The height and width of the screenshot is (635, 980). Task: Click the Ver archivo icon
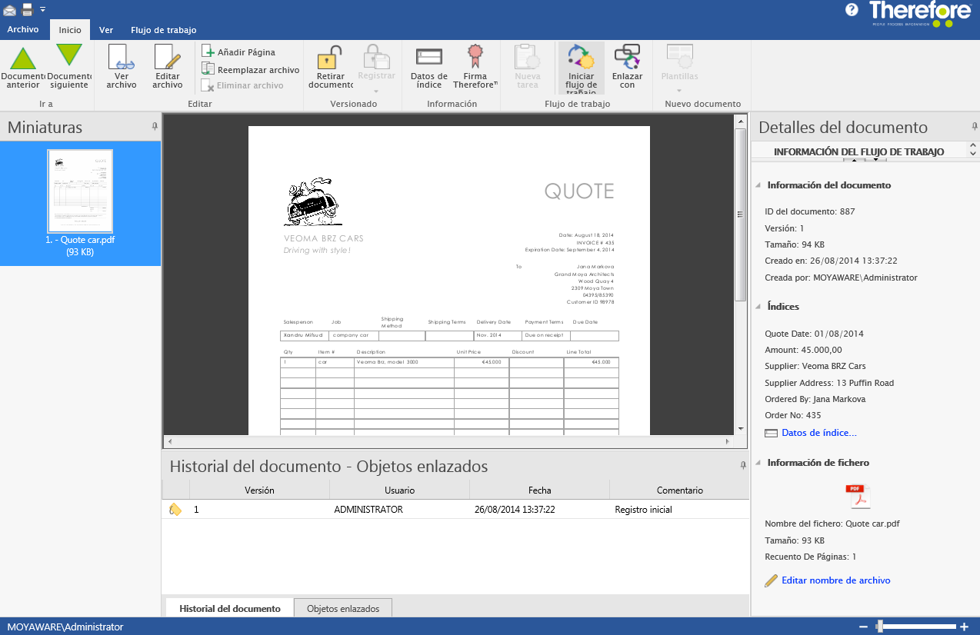pos(121,58)
